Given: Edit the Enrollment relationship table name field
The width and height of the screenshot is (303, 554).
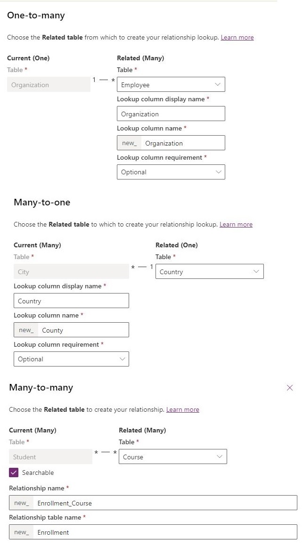Looking at the screenshot, I should click(x=165, y=532).
